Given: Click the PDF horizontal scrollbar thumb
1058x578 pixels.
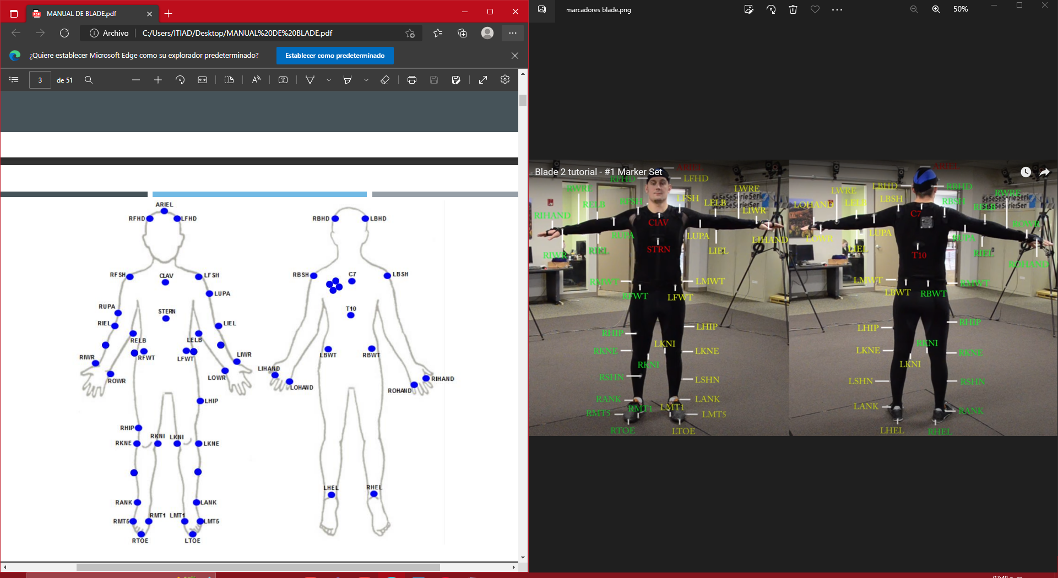Looking at the screenshot, I should click(x=258, y=567).
